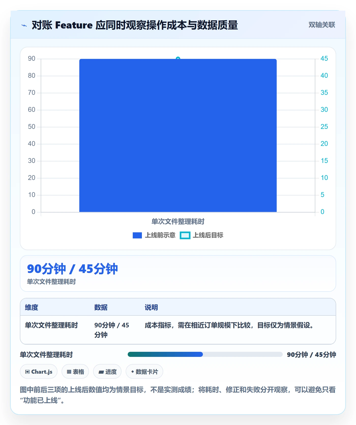Click the cyan data point on top of the bar
The width and height of the screenshot is (356, 425).
pos(178,59)
